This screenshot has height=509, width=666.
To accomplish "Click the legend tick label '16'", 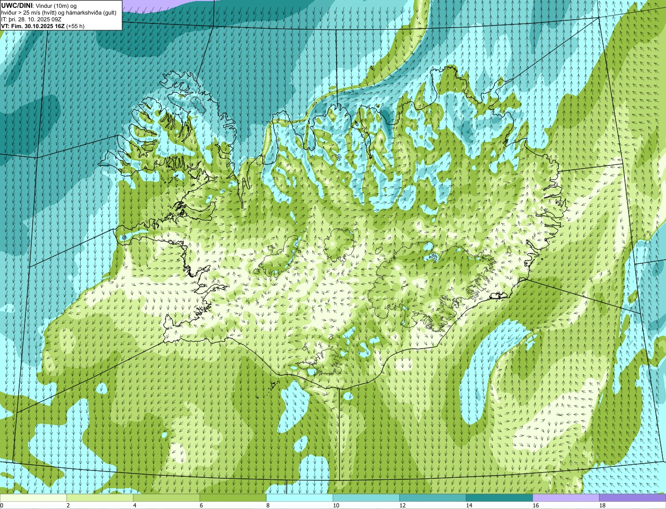I will tap(536, 505).
